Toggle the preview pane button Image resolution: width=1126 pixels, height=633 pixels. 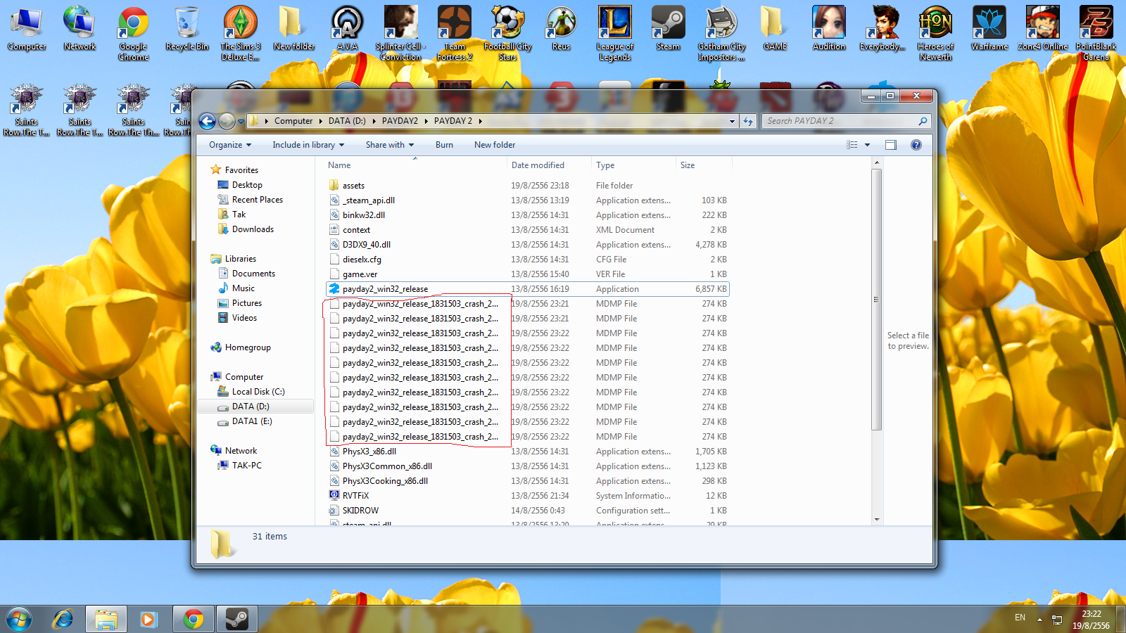[890, 145]
